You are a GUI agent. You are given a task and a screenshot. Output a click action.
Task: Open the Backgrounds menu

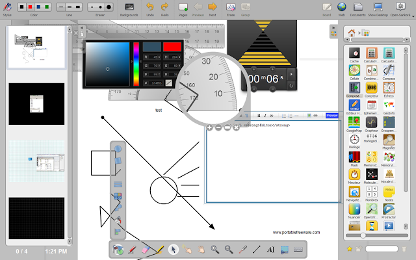(129, 10)
